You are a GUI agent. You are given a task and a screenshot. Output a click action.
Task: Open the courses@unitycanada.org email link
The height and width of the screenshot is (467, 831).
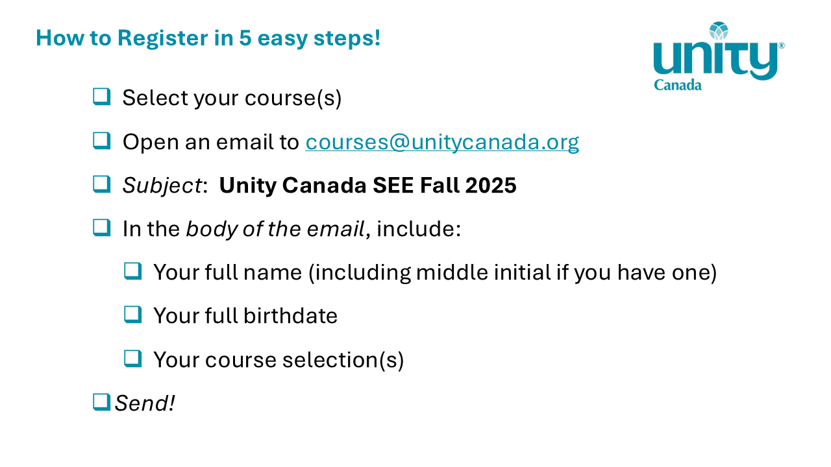pos(442,142)
